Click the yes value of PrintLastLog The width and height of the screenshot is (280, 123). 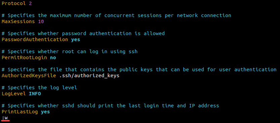(x=45, y=112)
